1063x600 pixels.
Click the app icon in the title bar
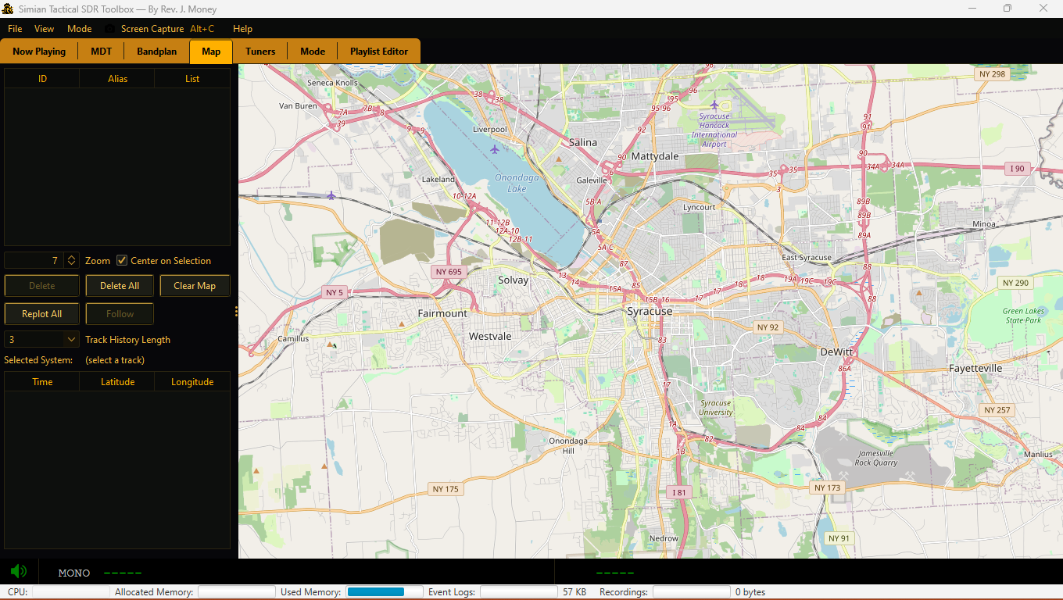(9, 9)
